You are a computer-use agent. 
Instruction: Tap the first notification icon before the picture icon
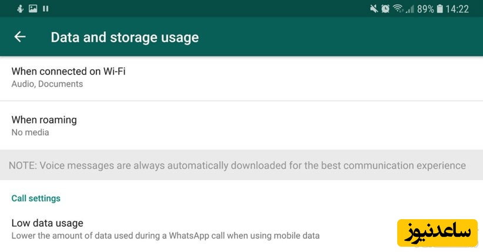pos(20,9)
